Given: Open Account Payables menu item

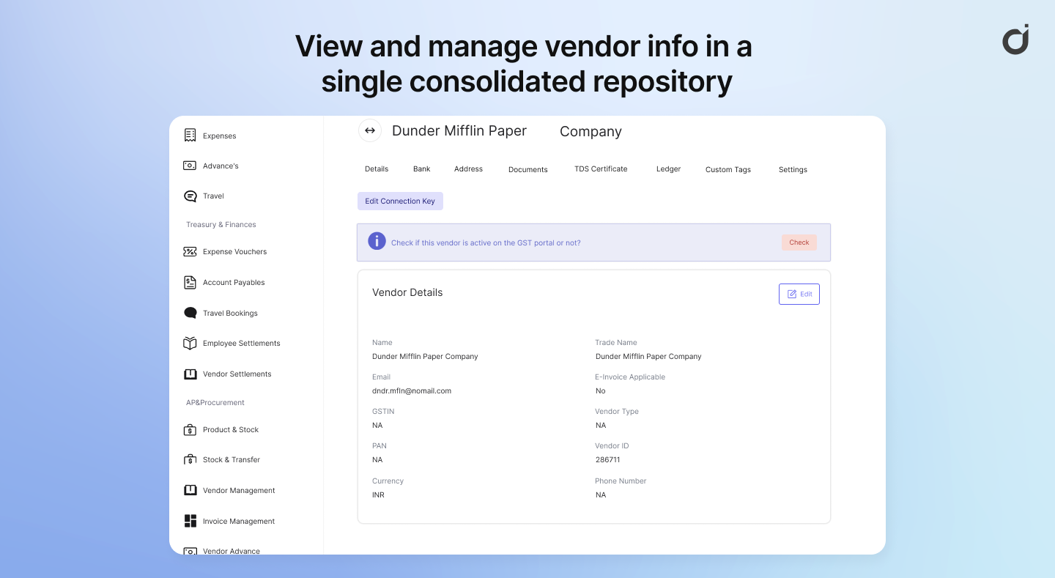Looking at the screenshot, I should [234, 282].
